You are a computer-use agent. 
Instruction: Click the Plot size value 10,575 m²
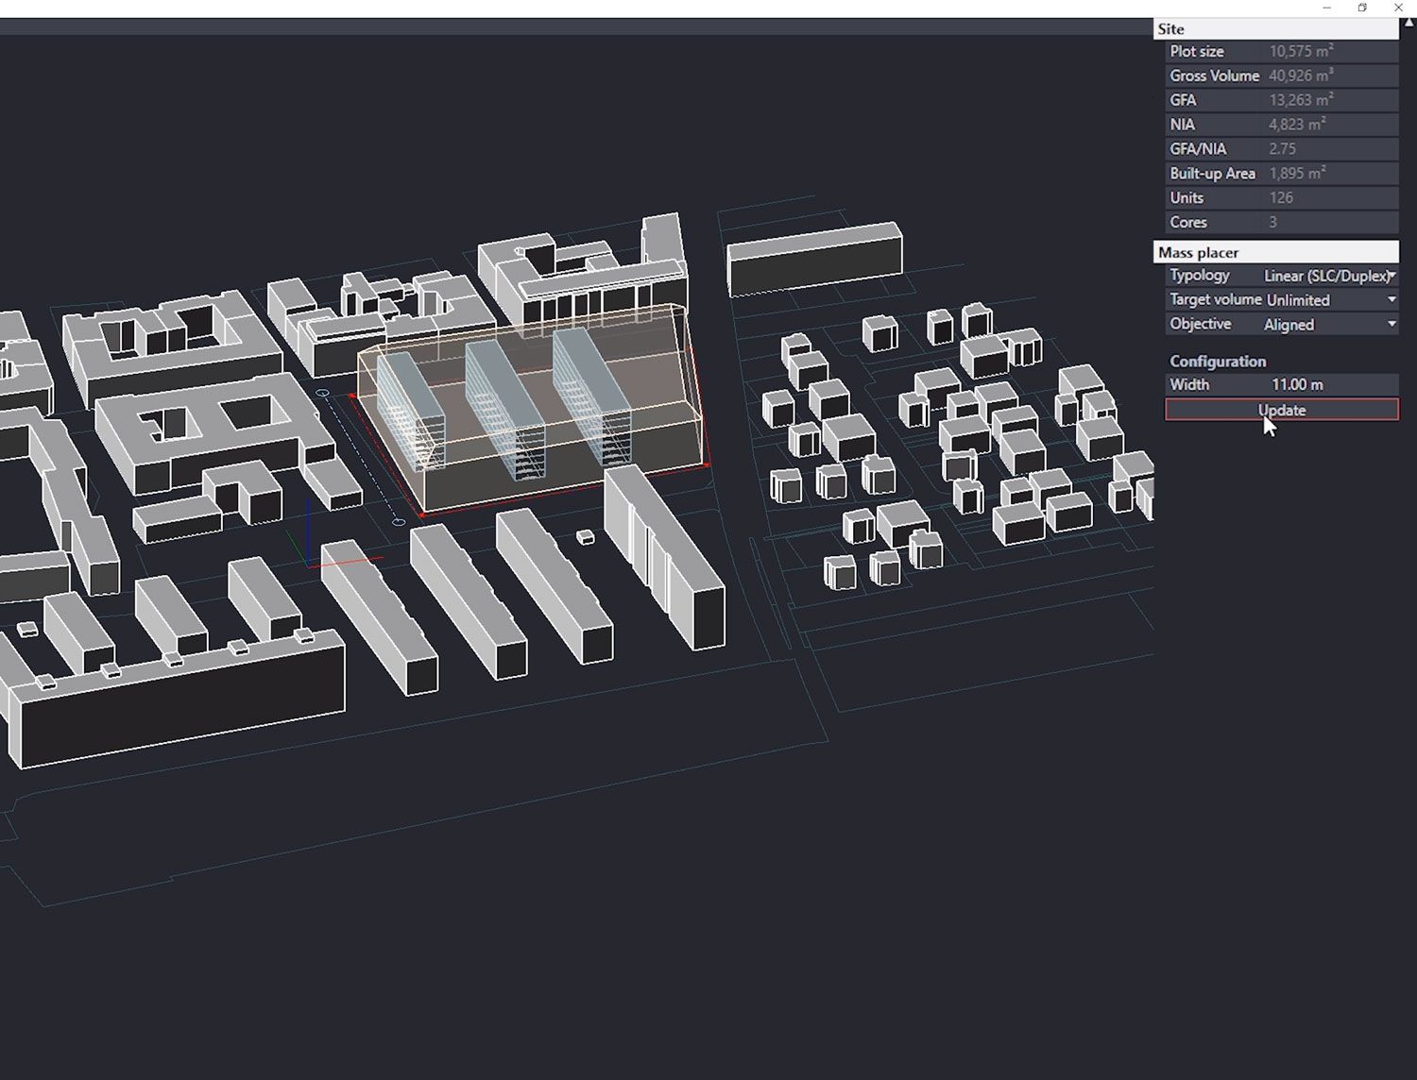click(x=1301, y=52)
